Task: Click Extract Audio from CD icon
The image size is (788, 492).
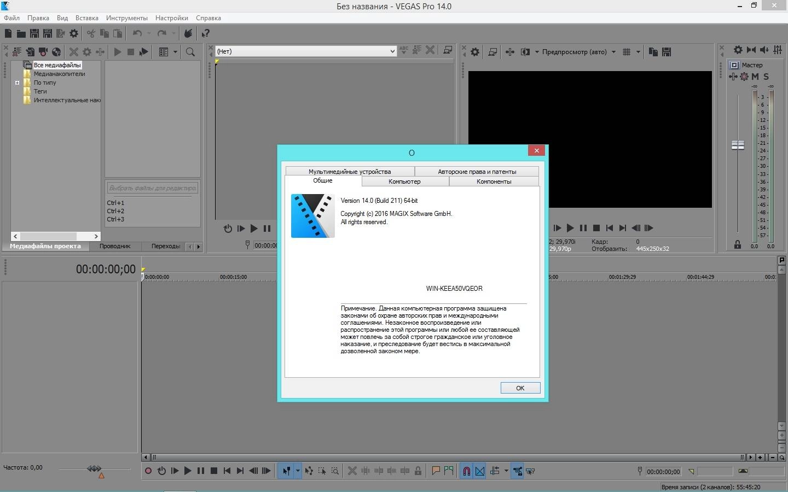Action: click(56, 52)
